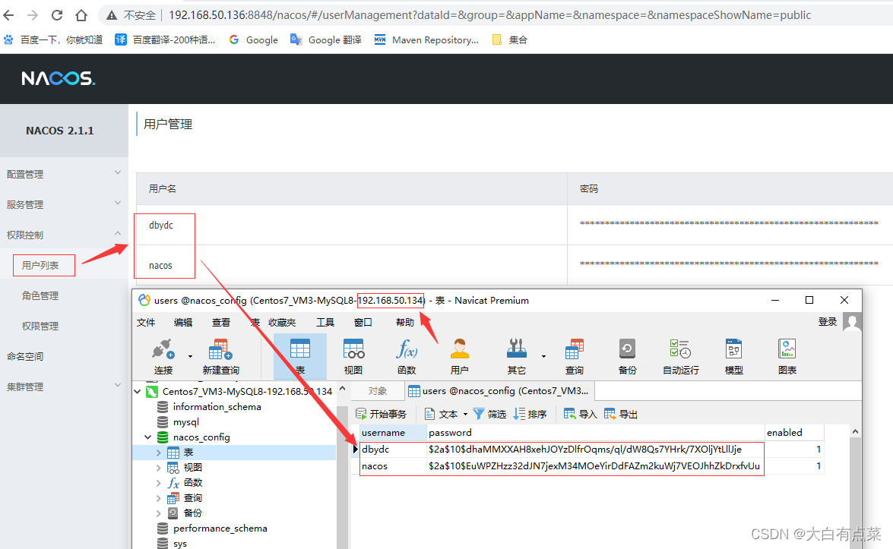Open the Google bookmark

253,39
